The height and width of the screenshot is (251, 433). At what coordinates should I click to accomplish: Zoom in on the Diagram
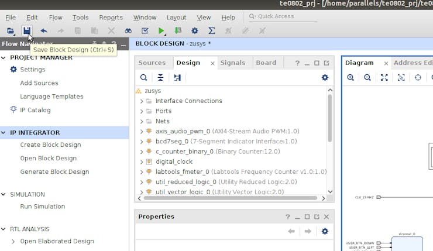point(350,77)
